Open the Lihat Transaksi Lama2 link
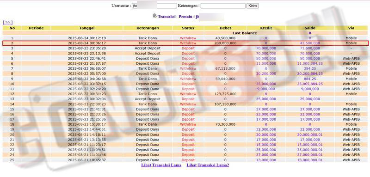 tap(208, 165)
